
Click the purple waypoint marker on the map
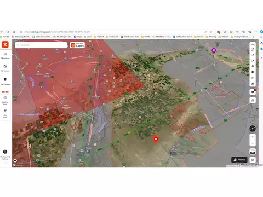click(x=214, y=51)
